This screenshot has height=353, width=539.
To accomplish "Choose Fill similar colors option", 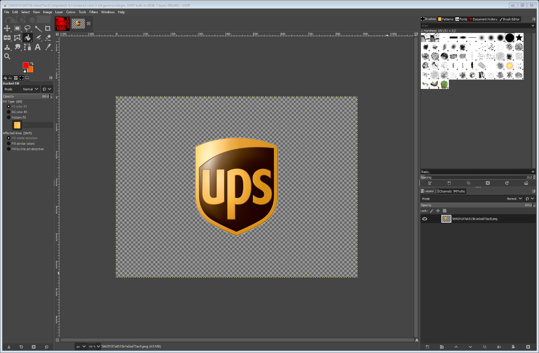I will click(9, 144).
